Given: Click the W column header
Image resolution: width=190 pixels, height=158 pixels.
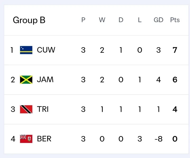Looking at the screenshot, I should pos(102,20).
